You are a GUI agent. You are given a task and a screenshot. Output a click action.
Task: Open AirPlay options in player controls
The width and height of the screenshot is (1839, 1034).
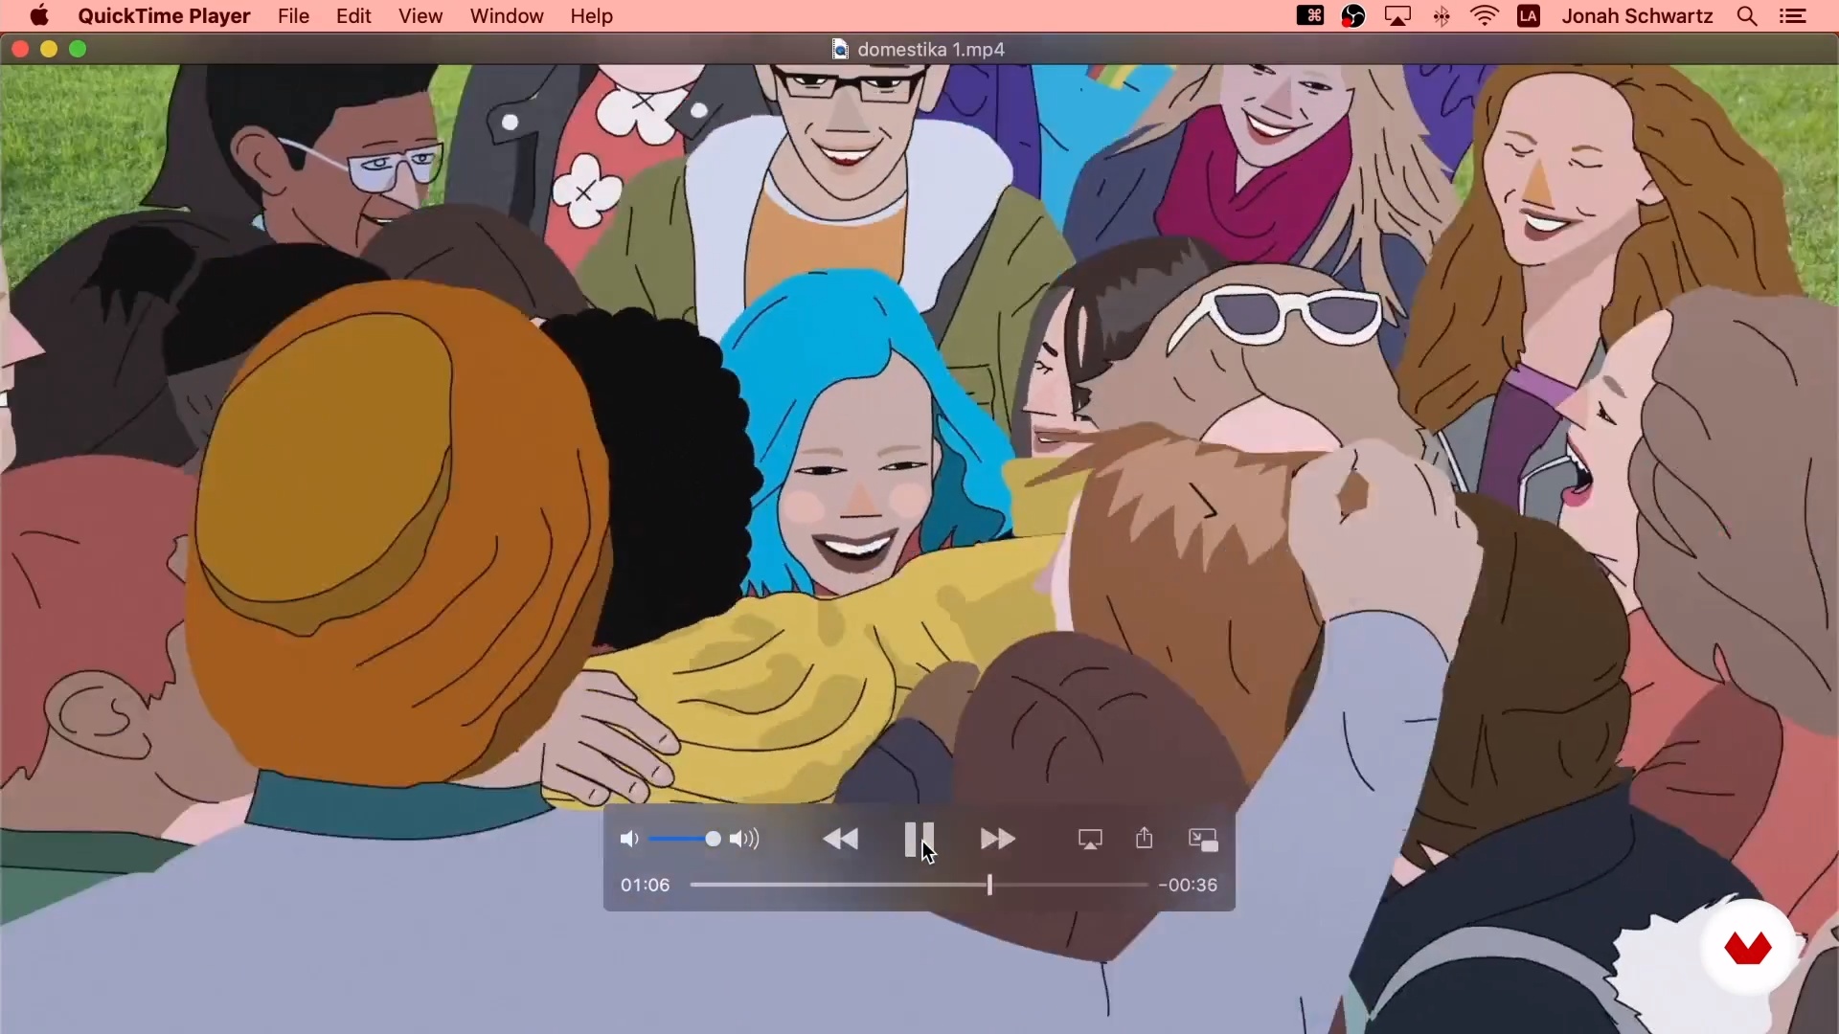pos(1090,840)
